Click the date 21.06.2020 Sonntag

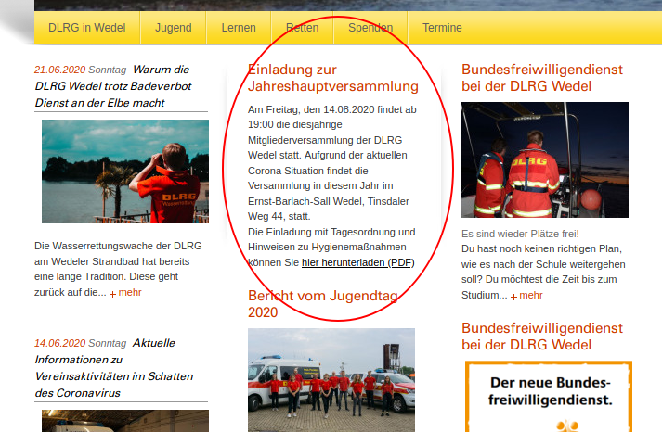pos(80,70)
